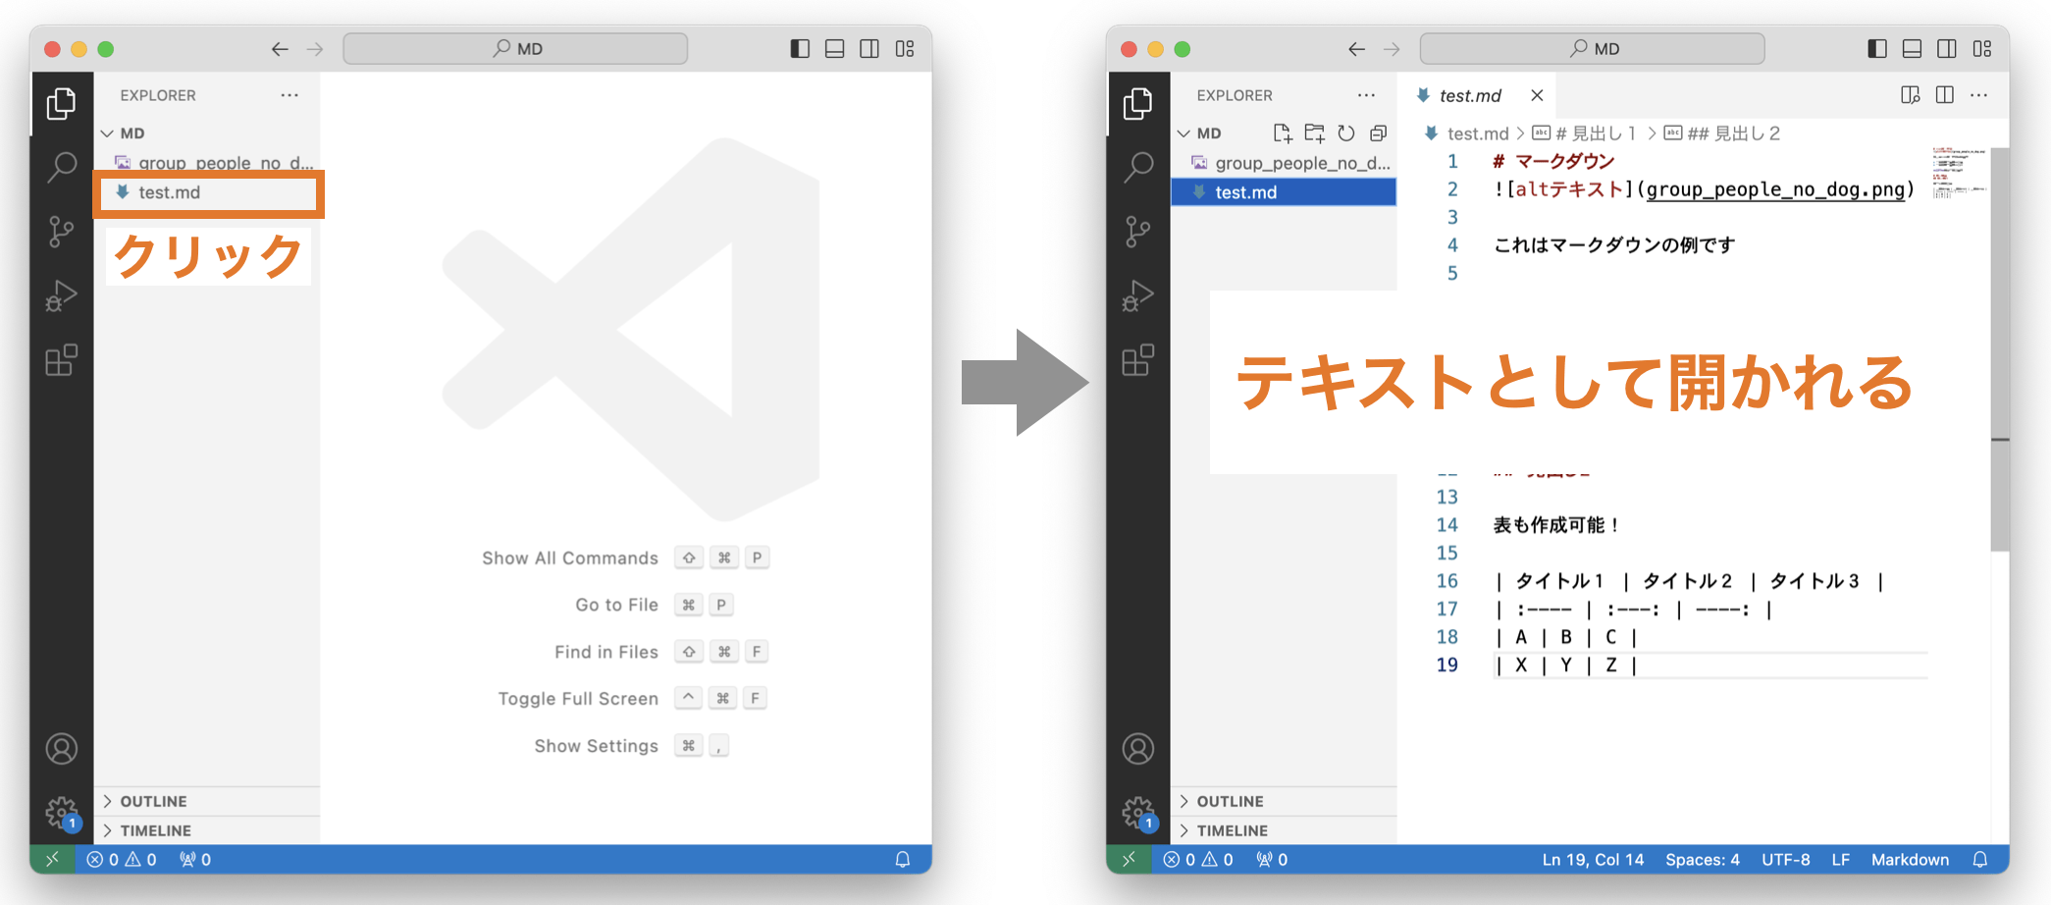
Task: Click errors and warnings in left status bar
Action: pyautogui.click(x=122, y=859)
